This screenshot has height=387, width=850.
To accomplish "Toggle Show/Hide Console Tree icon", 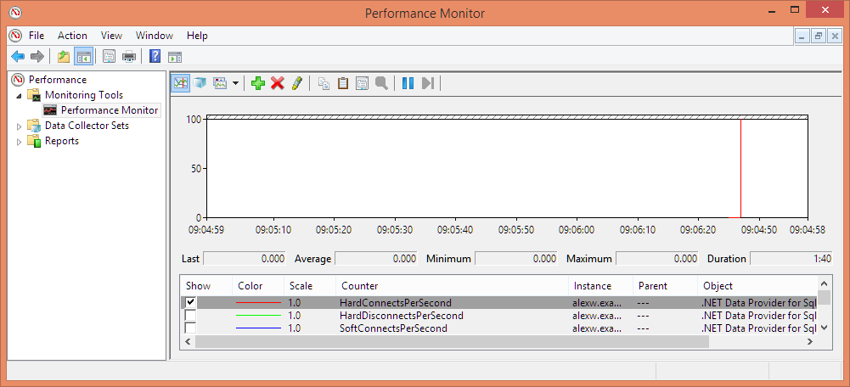I will pyautogui.click(x=83, y=56).
